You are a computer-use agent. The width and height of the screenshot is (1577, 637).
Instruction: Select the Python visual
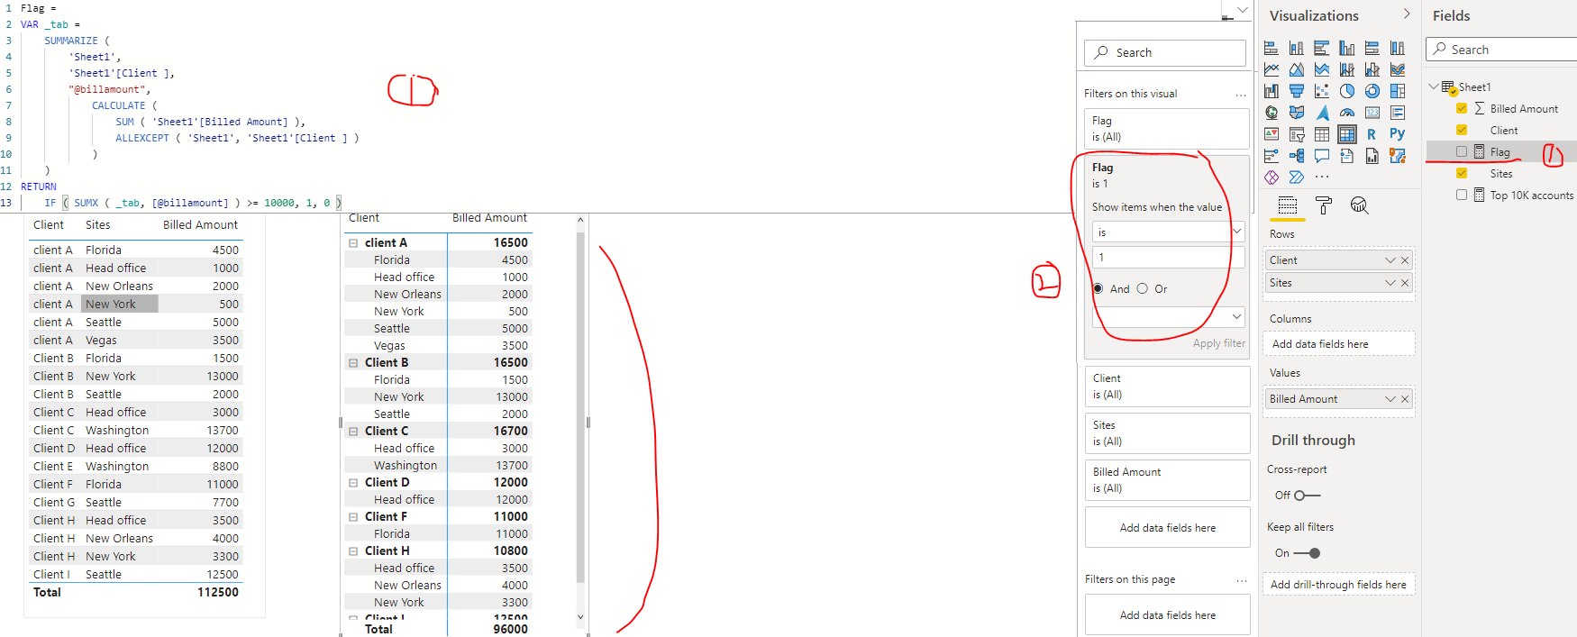(x=1398, y=134)
